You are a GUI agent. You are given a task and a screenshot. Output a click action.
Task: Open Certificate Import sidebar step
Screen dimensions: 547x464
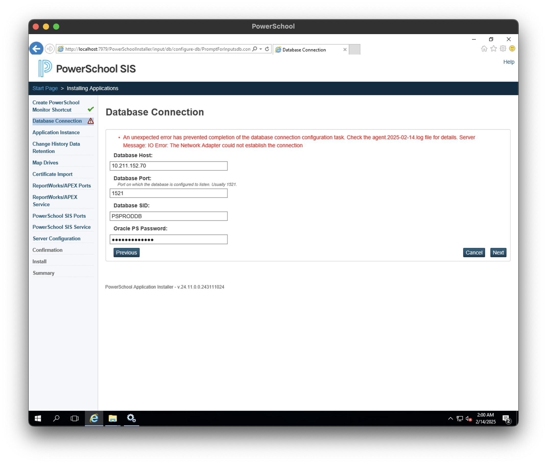coord(52,174)
